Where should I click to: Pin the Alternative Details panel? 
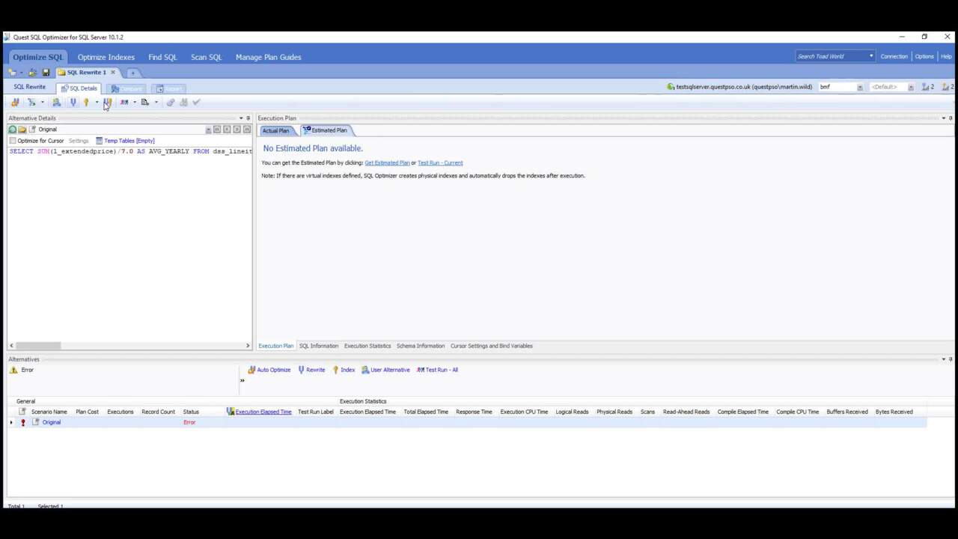tap(248, 118)
